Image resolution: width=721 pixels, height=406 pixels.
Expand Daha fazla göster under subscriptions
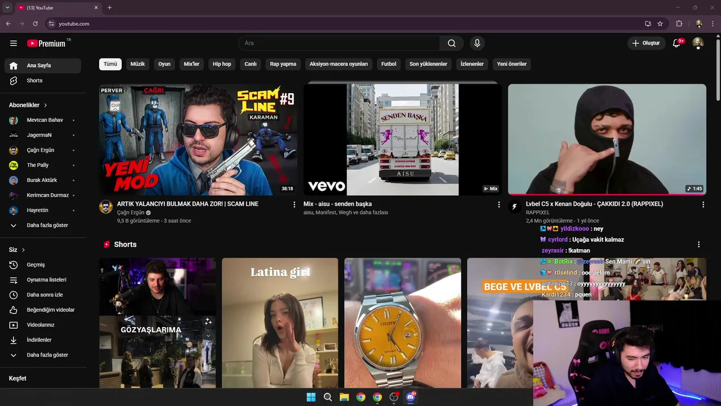pos(43,226)
